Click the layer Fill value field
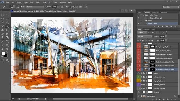Screen dimensions: 180x101 tap(162, 40)
